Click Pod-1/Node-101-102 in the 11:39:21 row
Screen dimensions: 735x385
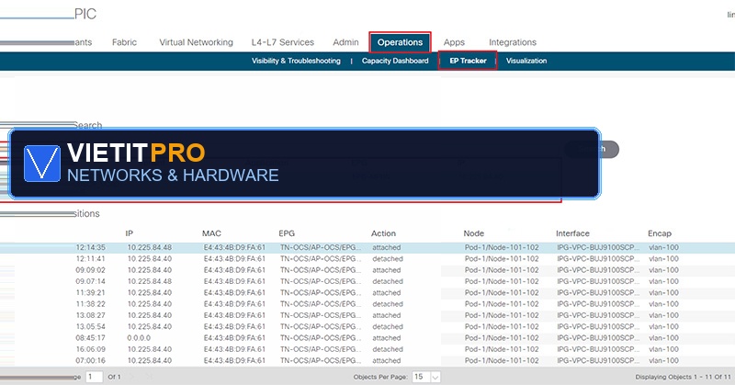pyautogui.click(x=502, y=292)
